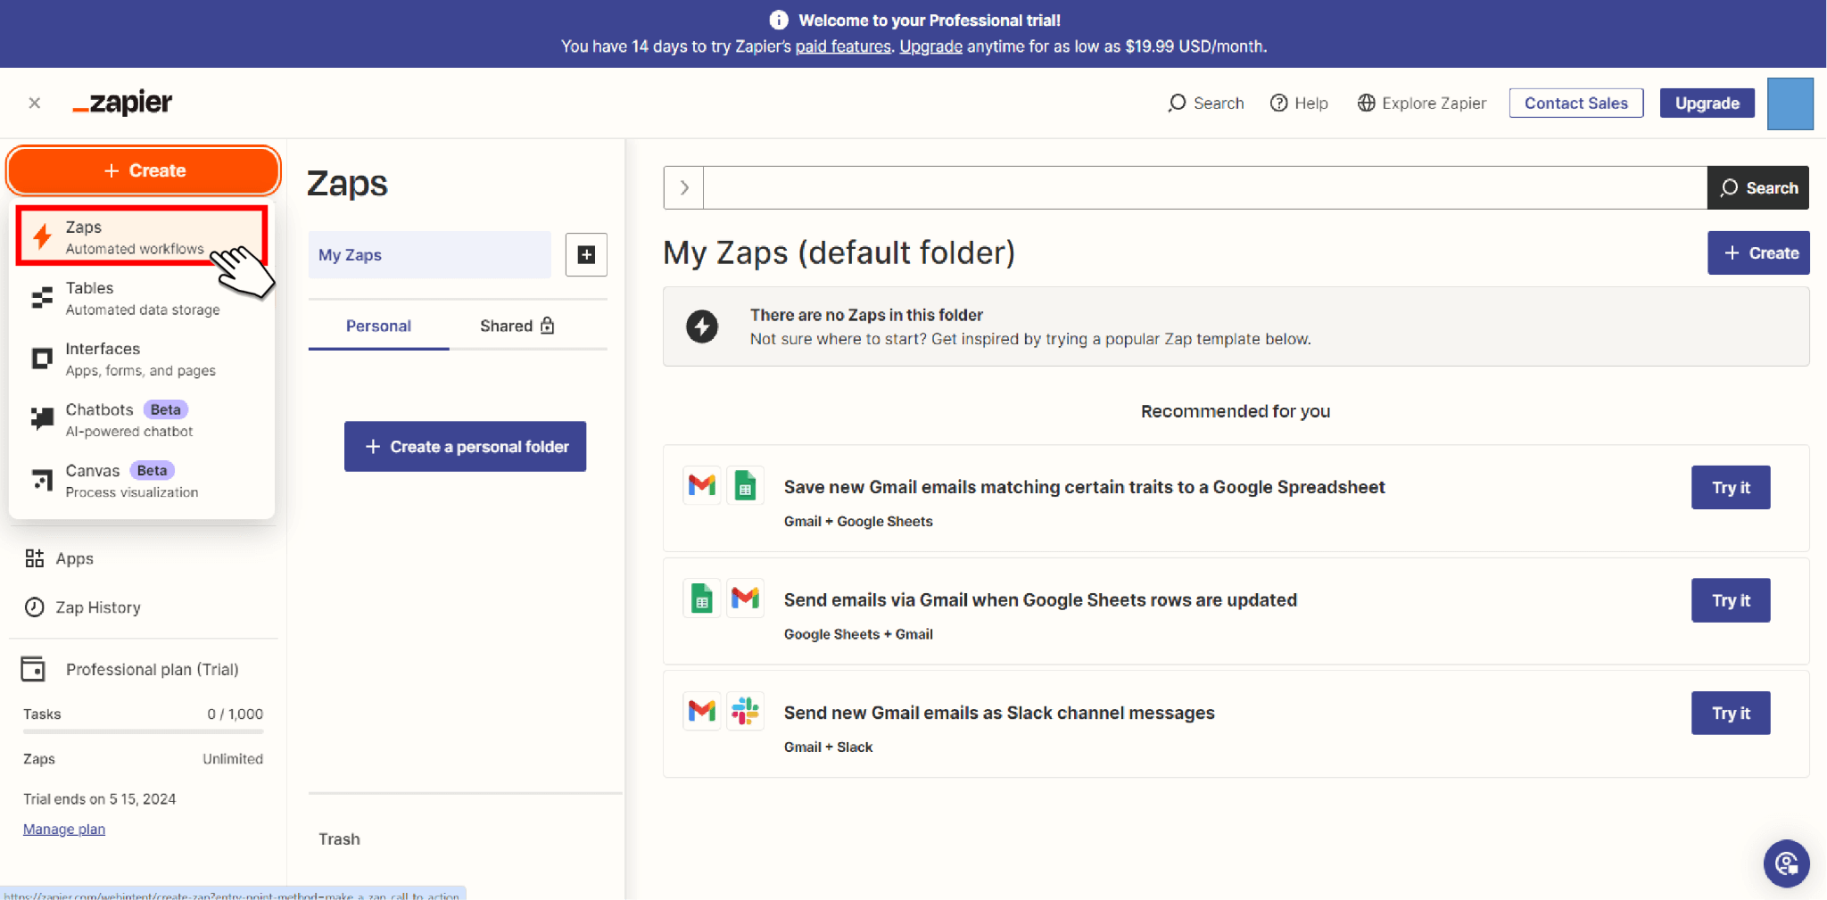Image resolution: width=1827 pixels, height=900 pixels.
Task: Click the lock icon beside Shared
Action: coord(548,326)
